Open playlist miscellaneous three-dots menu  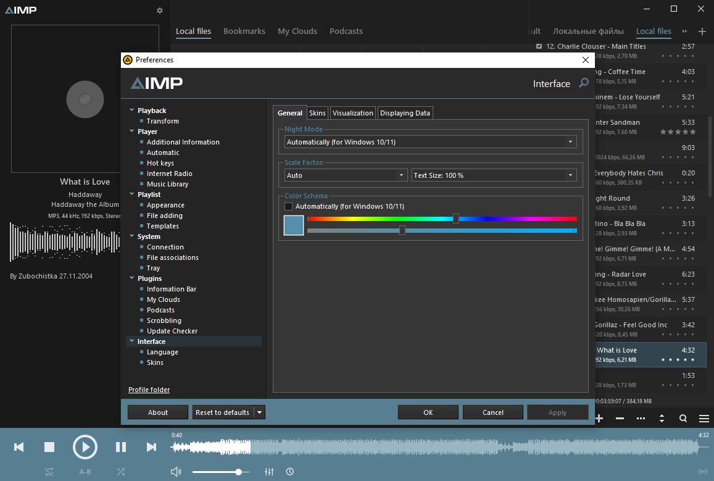pyautogui.click(x=641, y=419)
